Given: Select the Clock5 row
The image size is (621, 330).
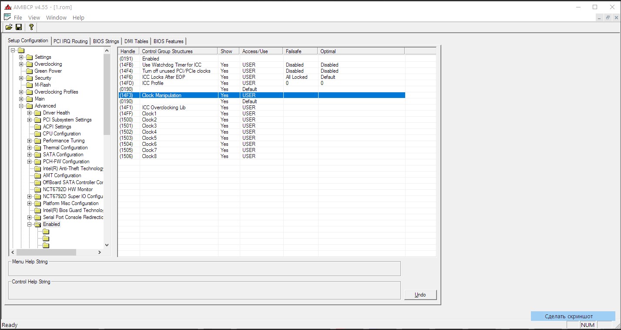Looking at the screenshot, I should 262,138.
